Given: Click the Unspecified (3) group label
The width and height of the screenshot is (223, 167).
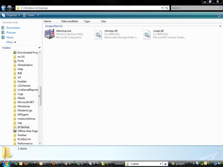Looking at the screenshot, I should click(54, 26).
